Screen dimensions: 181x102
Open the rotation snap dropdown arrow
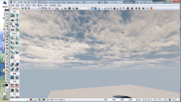[156, 100]
